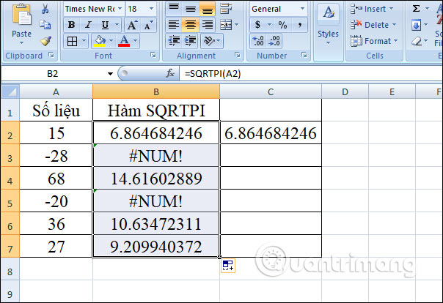
Task: Select column B header
Action: click(156, 92)
